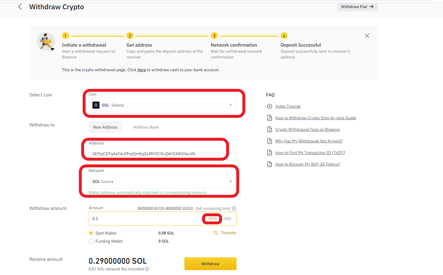
Task: Click the receive amount 0.29000000 SOL
Action: coord(118,261)
